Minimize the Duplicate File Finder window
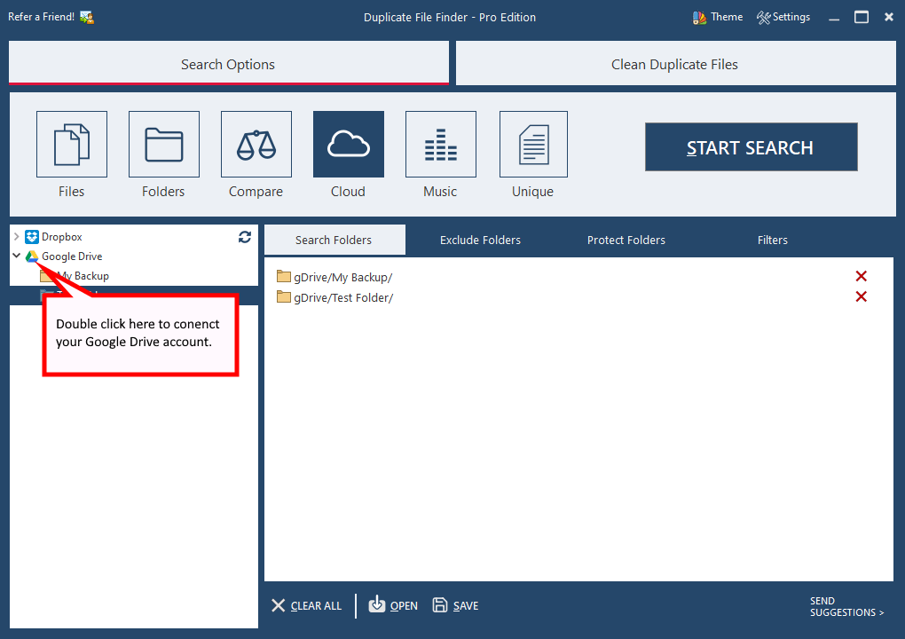Viewport: 905px width, 639px height. point(834,18)
